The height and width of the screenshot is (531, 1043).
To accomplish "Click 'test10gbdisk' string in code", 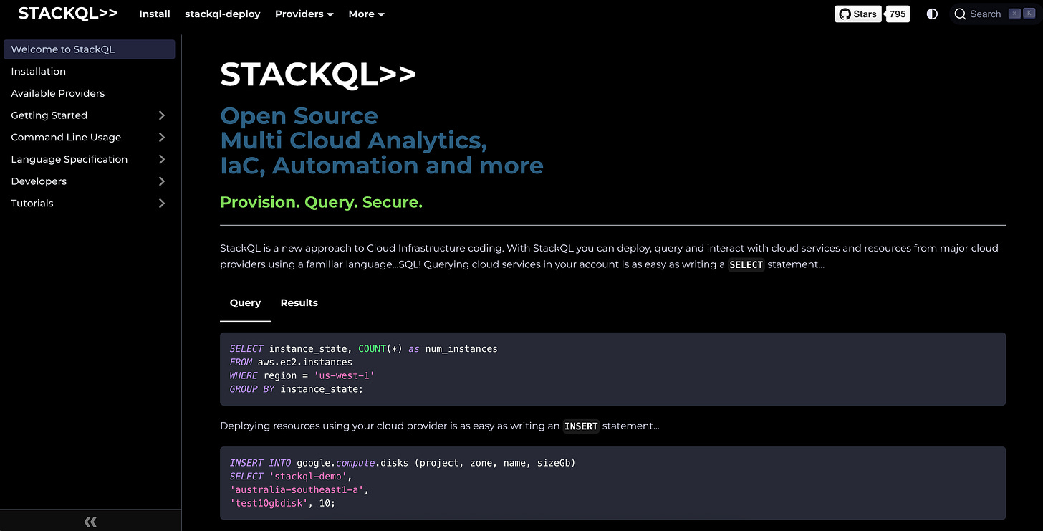I will (268, 504).
